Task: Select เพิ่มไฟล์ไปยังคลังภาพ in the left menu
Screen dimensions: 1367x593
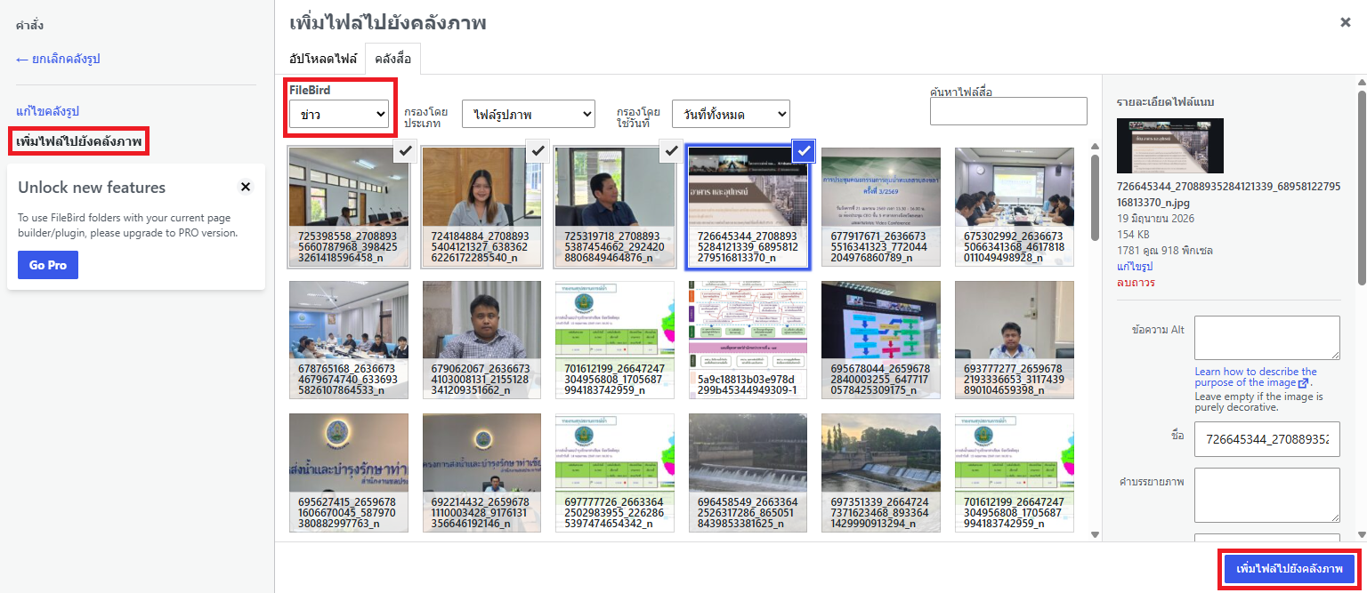Action: 78,141
